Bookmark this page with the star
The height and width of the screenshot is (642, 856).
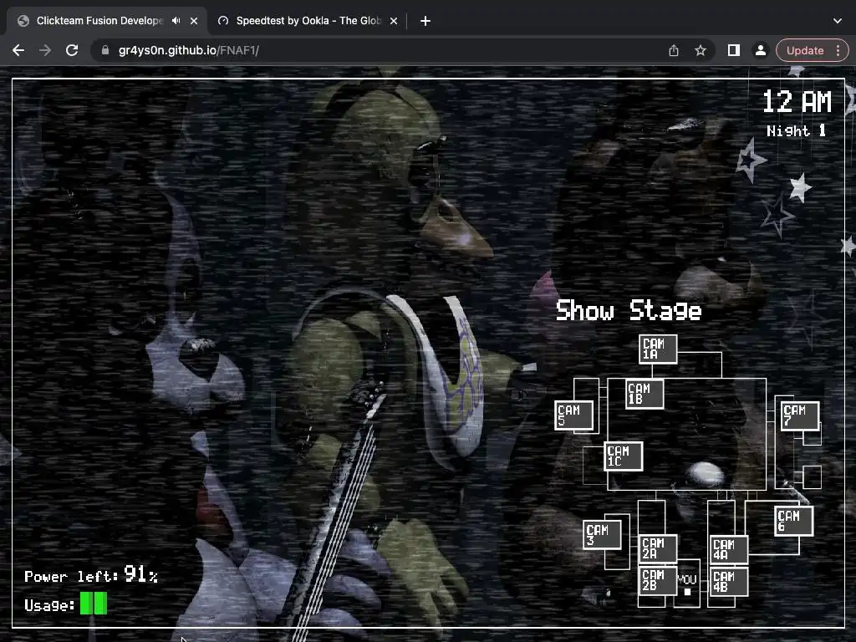click(701, 50)
